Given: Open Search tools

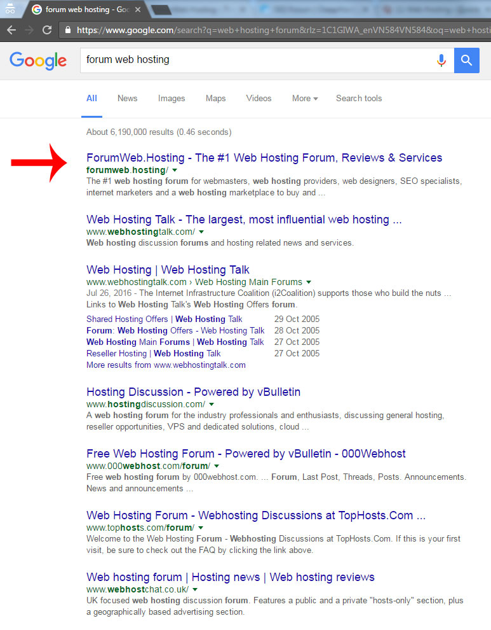Looking at the screenshot, I should tap(359, 99).
